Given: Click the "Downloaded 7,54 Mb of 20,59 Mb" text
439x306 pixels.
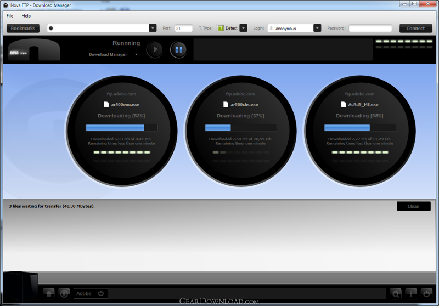Looking at the screenshot, I should [x=240, y=139].
